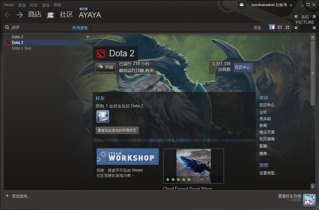Open the 新闻 link

tap(263, 125)
